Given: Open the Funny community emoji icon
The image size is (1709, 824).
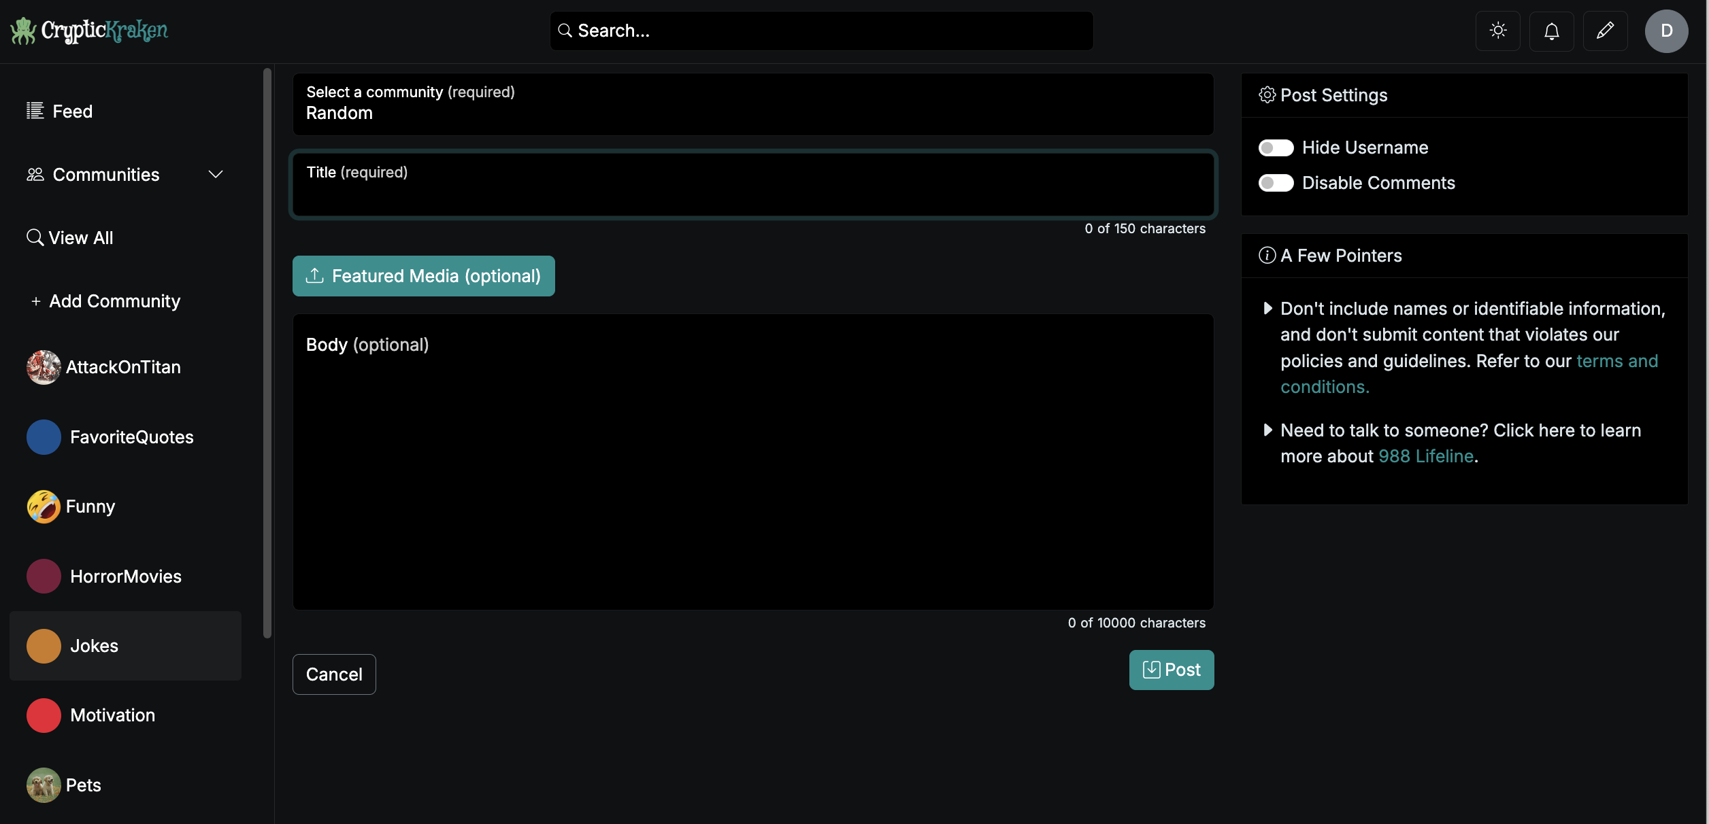Looking at the screenshot, I should click(x=44, y=507).
